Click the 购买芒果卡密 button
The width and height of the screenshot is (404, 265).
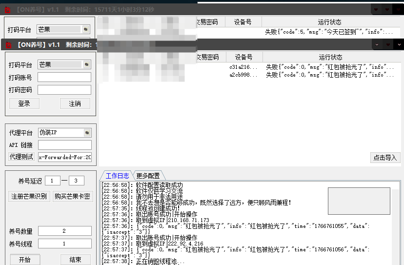(x=73, y=197)
